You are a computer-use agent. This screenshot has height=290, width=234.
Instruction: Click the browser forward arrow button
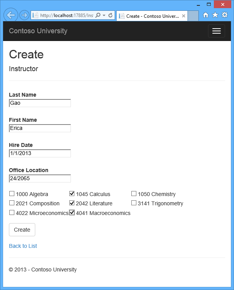click(x=24, y=15)
